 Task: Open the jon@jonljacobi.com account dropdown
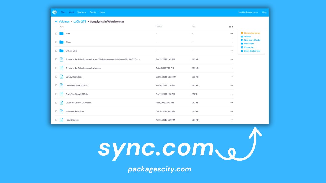click(x=249, y=12)
